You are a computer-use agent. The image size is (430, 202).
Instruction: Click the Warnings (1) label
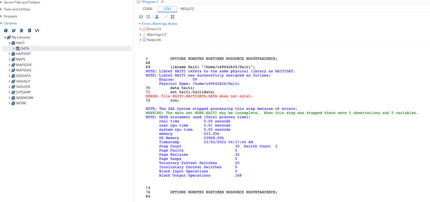(157, 35)
